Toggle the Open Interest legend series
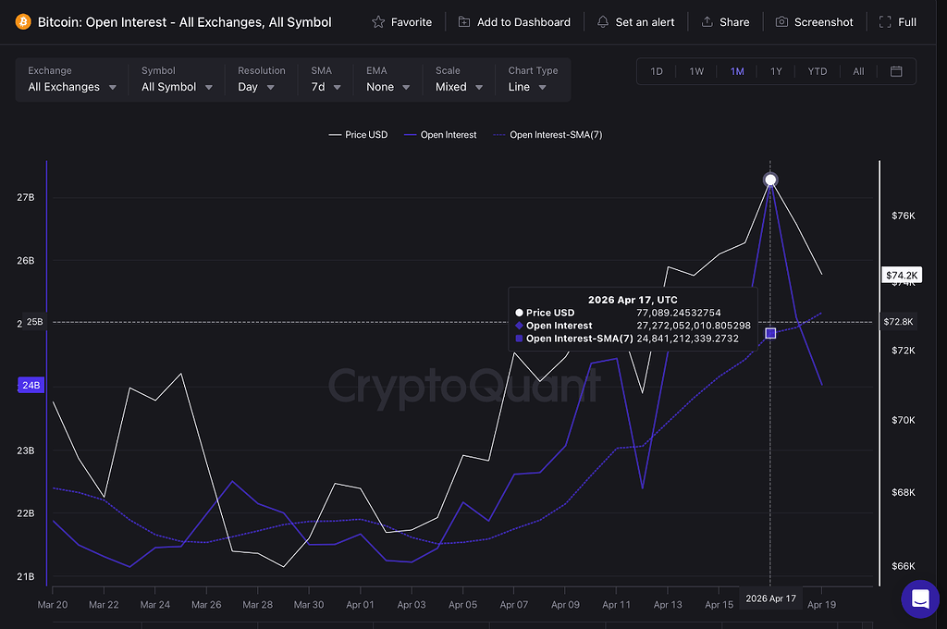The image size is (947, 629). [440, 135]
